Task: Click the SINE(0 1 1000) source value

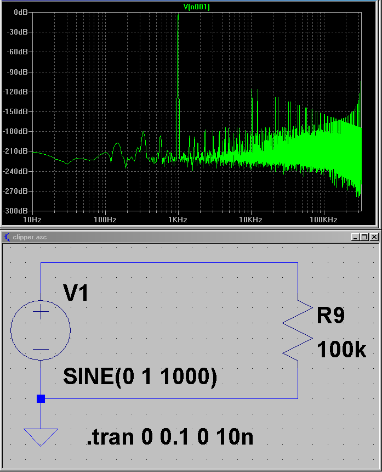Action: coord(140,377)
